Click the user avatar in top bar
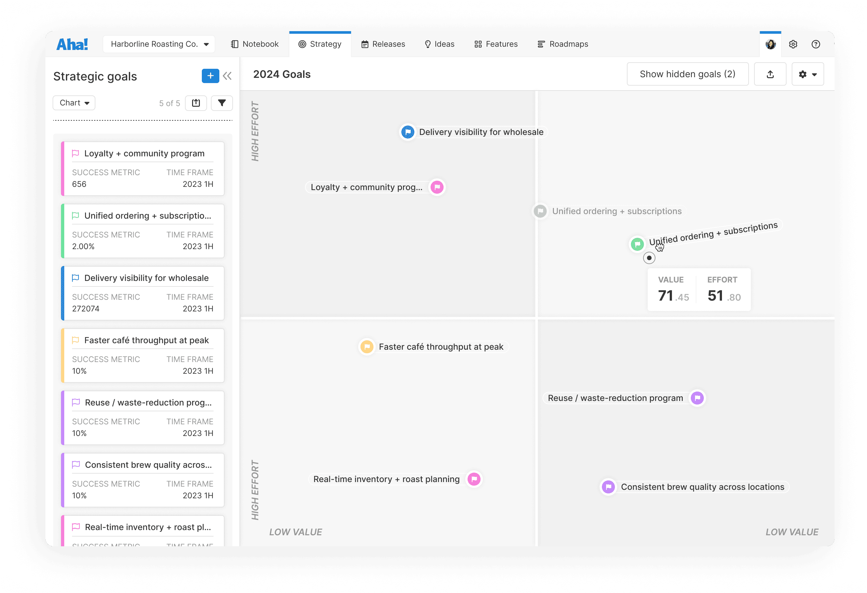This screenshot has height=593, width=867. coord(770,44)
